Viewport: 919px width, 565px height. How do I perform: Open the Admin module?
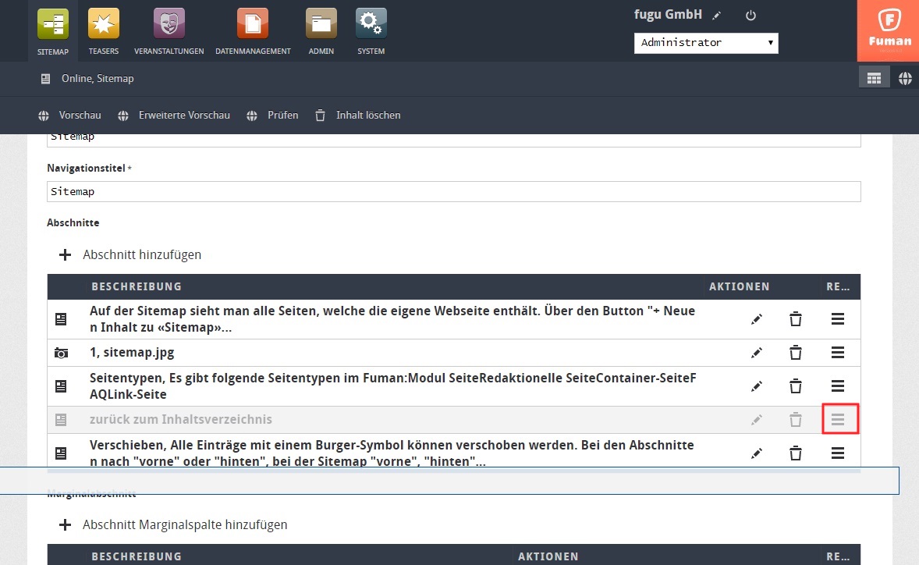pos(321,24)
